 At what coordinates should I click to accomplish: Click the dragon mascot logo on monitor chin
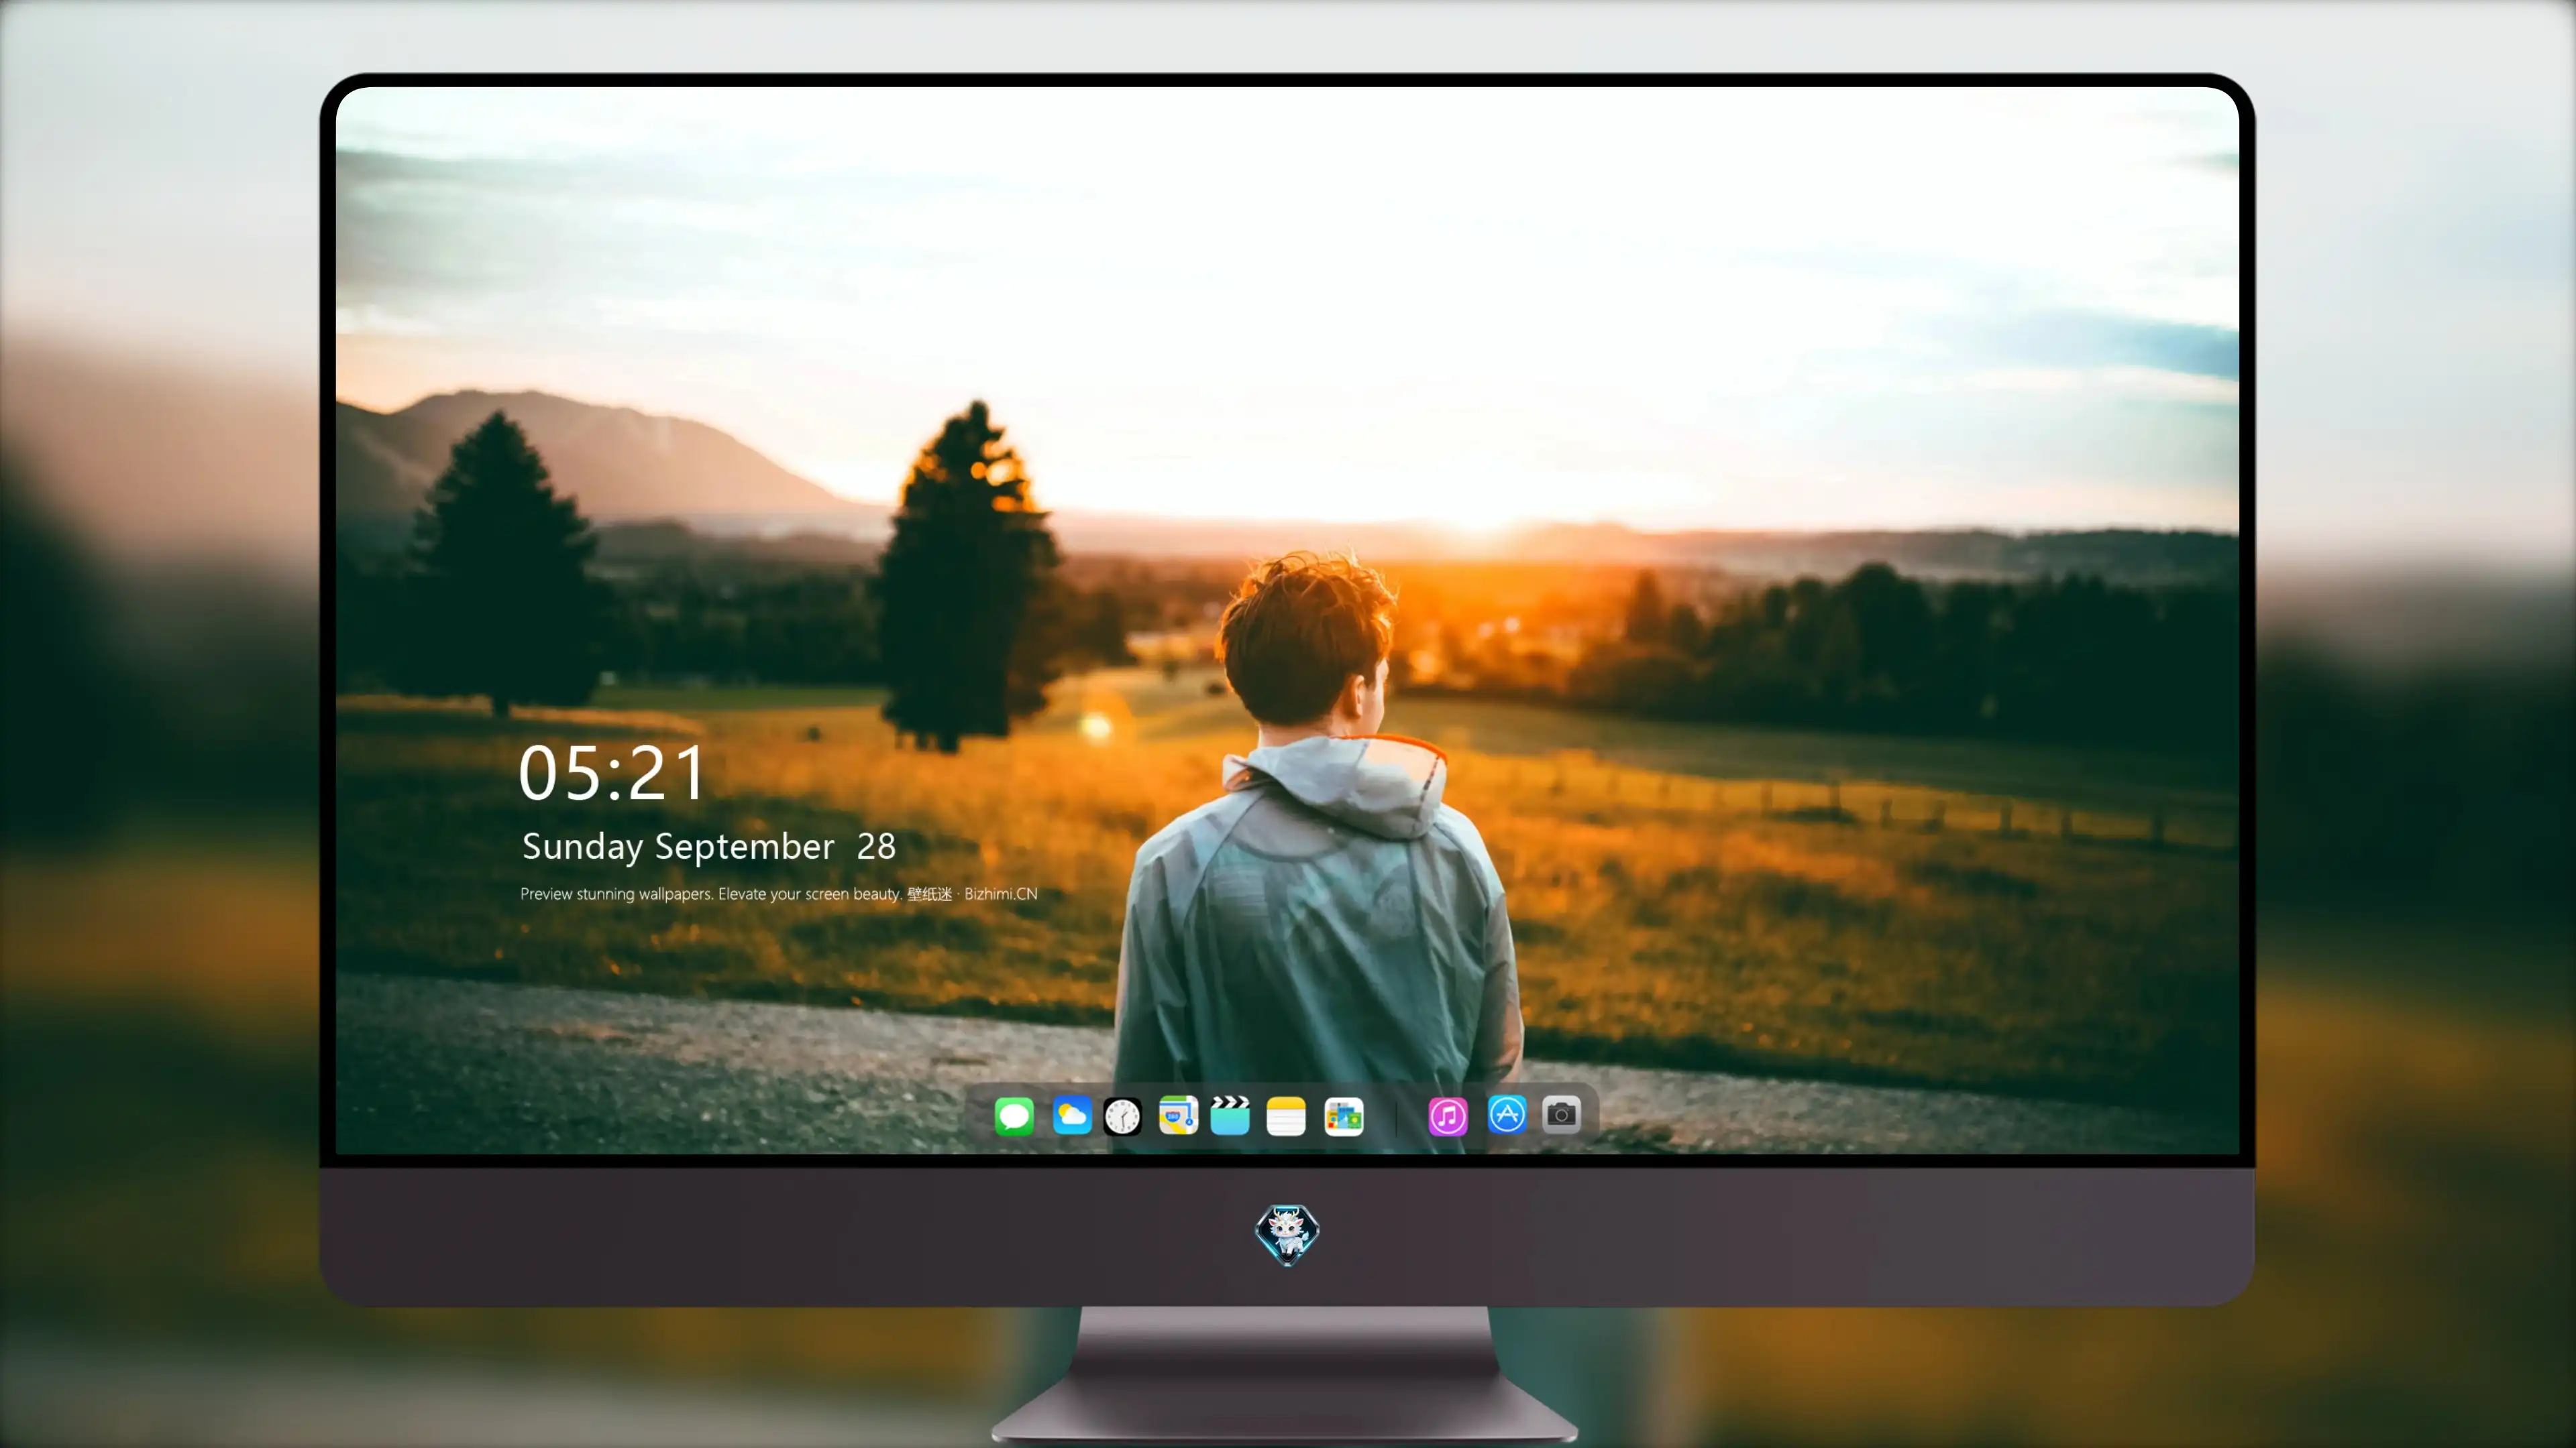pyautogui.click(x=1287, y=1235)
